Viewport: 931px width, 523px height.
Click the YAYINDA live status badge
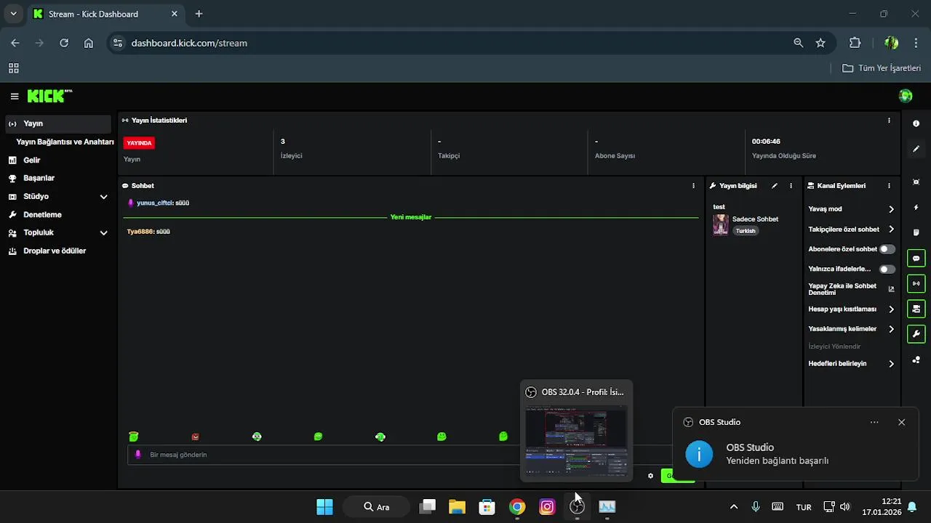pyautogui.click(x=139, y=143)
